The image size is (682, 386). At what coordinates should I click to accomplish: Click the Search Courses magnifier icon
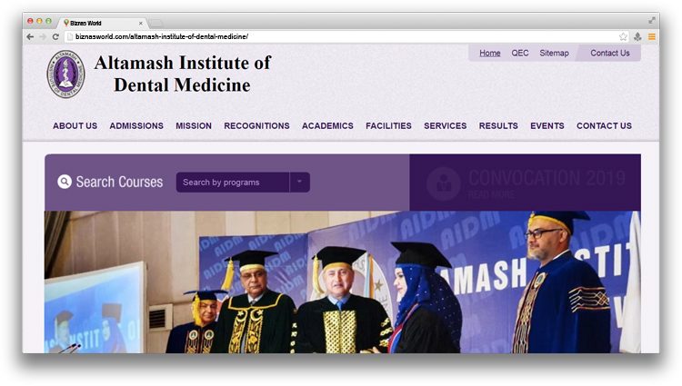(65, 182)
